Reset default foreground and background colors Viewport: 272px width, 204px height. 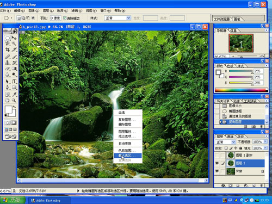pyautogui.click(x=6, y=115)
